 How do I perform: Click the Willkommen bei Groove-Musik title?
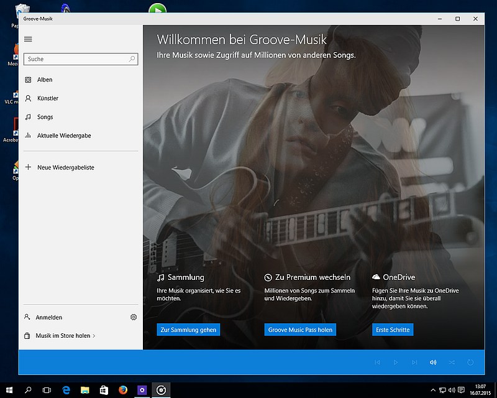coord(242,40)
